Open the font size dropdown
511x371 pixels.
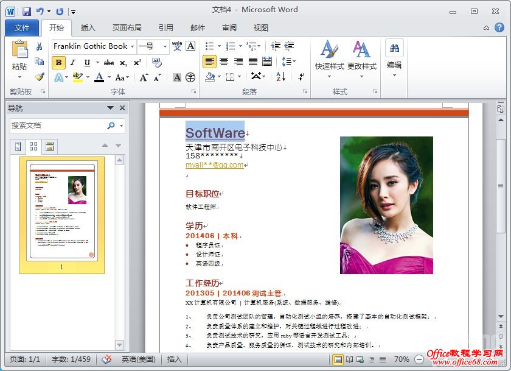(x=165, y=46)
